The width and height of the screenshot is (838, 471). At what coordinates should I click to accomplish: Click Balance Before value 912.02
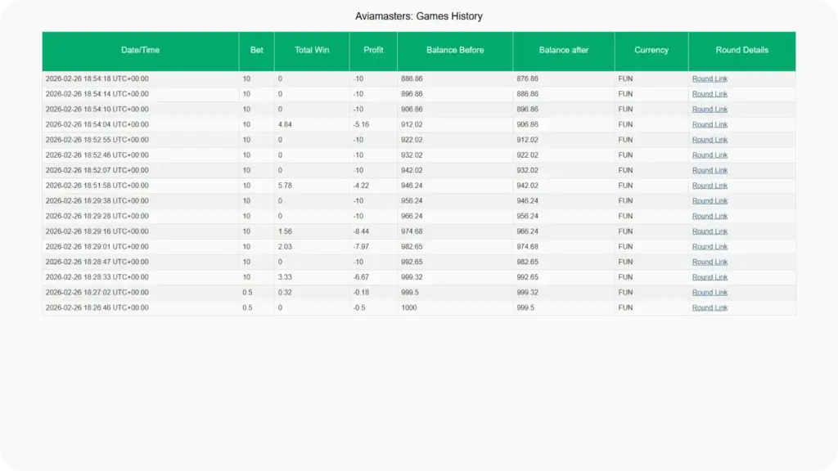pyautogui.click(x=412, y=124)
